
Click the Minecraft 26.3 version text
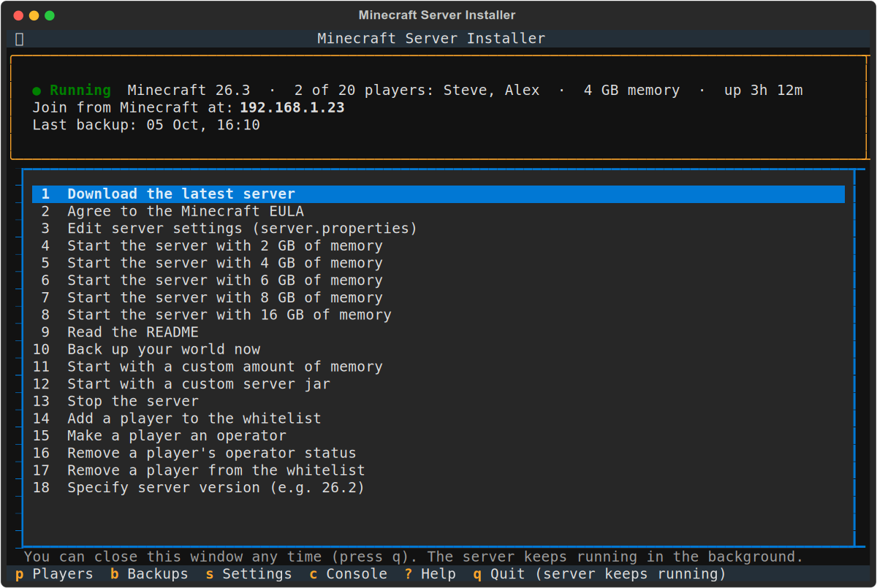[189, 91]
